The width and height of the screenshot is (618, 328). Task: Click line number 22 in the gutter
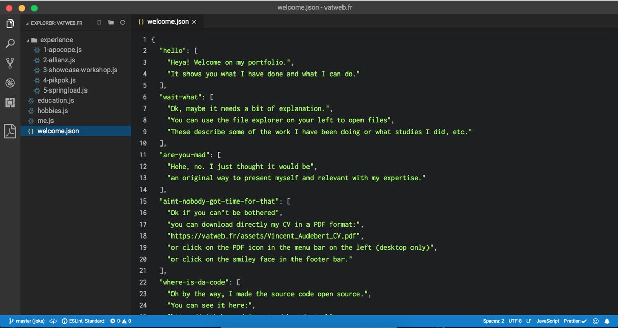(143, 282)
